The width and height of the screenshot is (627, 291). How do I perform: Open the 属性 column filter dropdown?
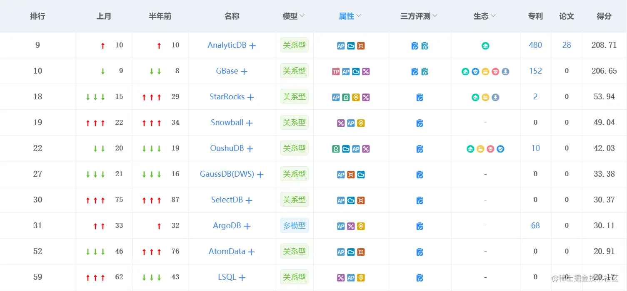click(x=359, y=16)
